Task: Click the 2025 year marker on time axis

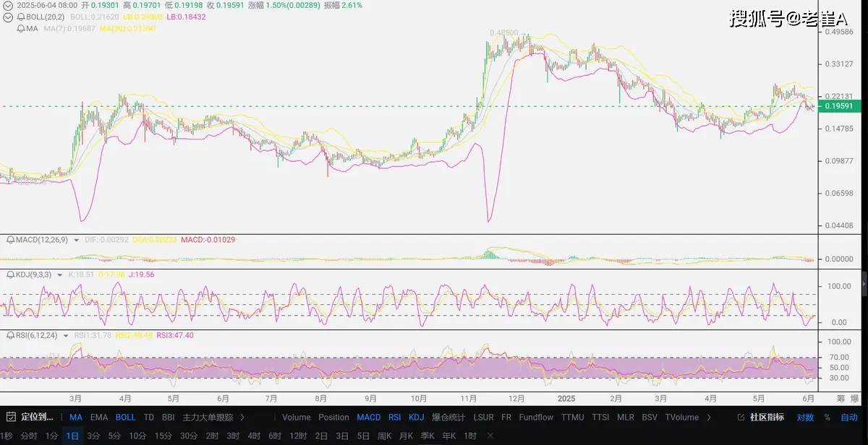Action: pos(567,398)
